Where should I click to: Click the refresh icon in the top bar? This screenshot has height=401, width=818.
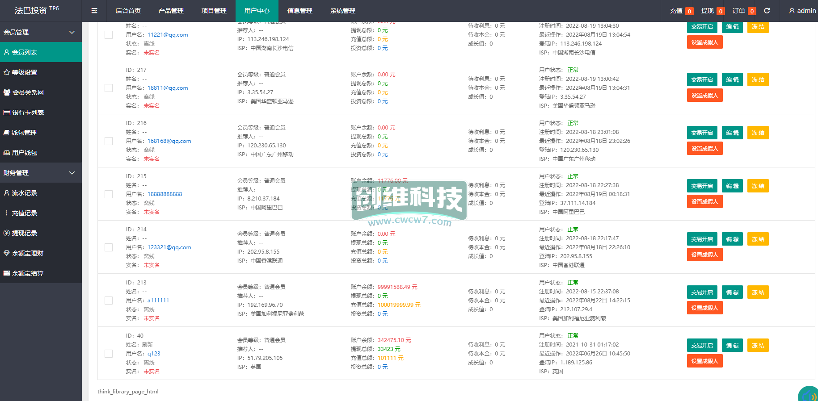click(767, 11)
